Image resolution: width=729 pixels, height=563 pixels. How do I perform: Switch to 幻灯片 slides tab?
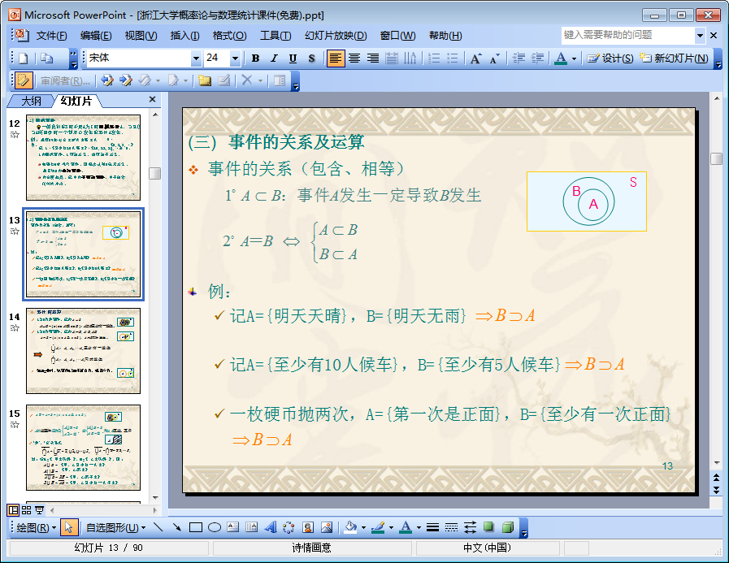76,101
